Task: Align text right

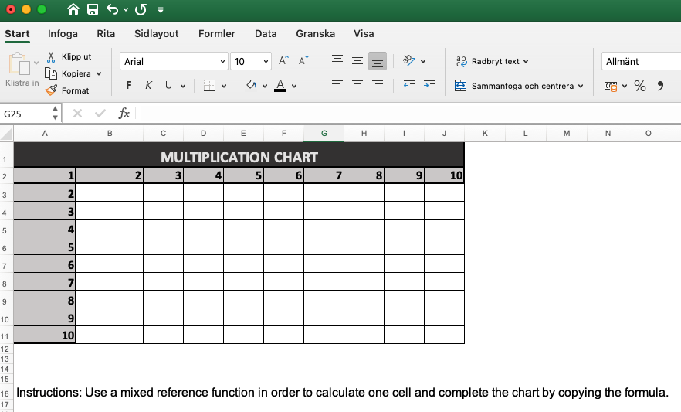Action: click(378, 86)
